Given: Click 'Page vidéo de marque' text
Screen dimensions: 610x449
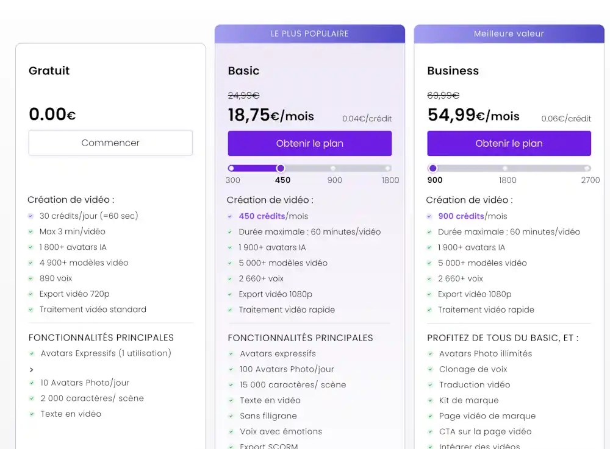Looking at the screenshot, I should point(487,415).
